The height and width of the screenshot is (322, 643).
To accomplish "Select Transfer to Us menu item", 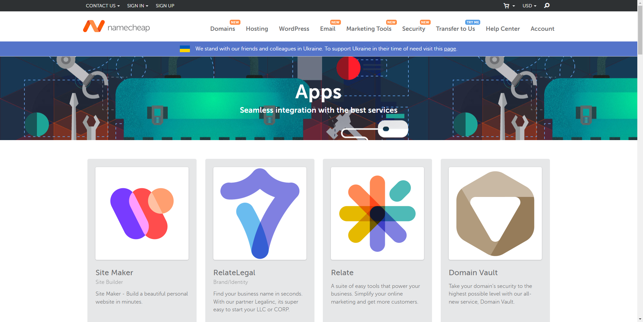I will [455, 29].
